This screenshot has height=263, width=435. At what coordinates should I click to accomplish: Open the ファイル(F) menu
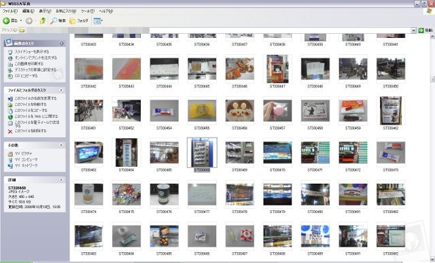click(x=10, y=11)
